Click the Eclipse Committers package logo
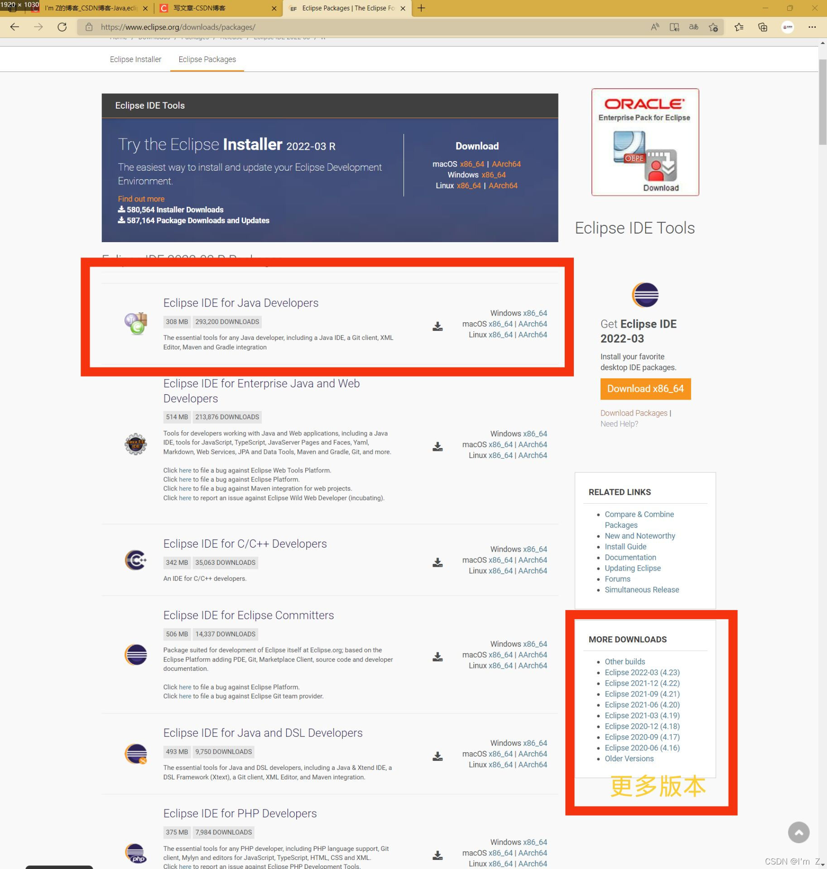Image resolution: width=827 pixels, height=869 pixels. [136, 654]
